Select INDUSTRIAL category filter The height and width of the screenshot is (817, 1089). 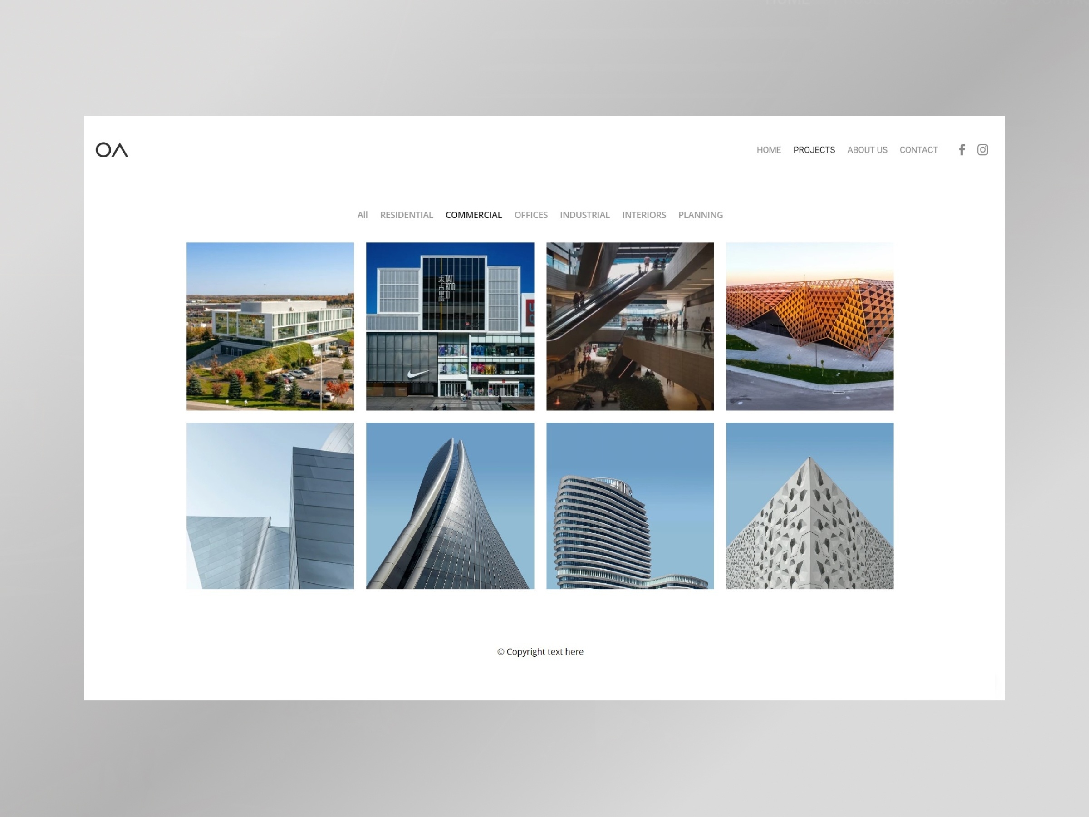pos(585,215)
